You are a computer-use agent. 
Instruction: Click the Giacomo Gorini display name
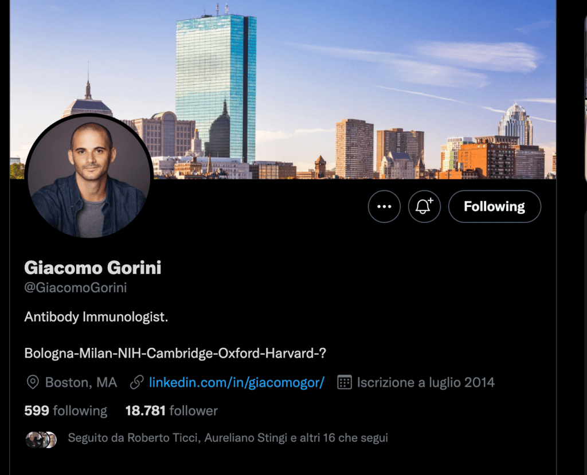coord(93,268)
